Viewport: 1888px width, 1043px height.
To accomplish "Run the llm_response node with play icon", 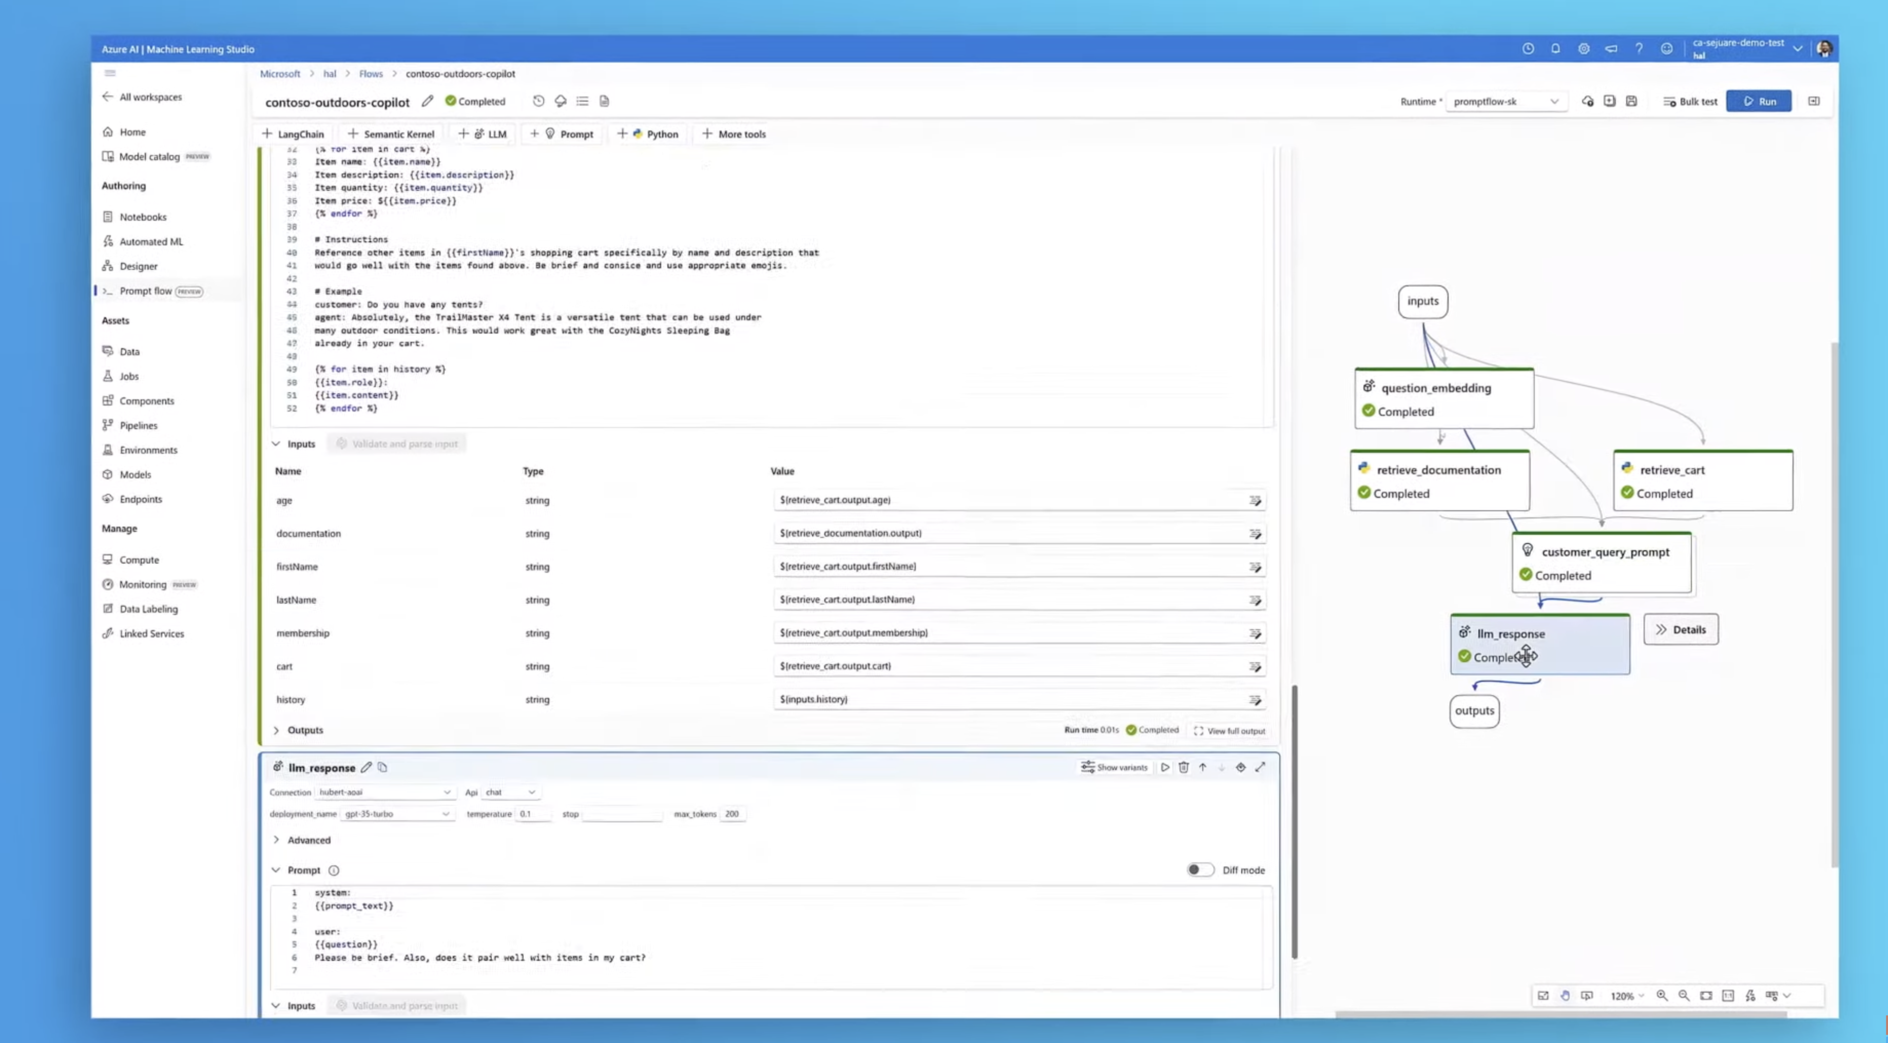I will (x=1165, y=767).
